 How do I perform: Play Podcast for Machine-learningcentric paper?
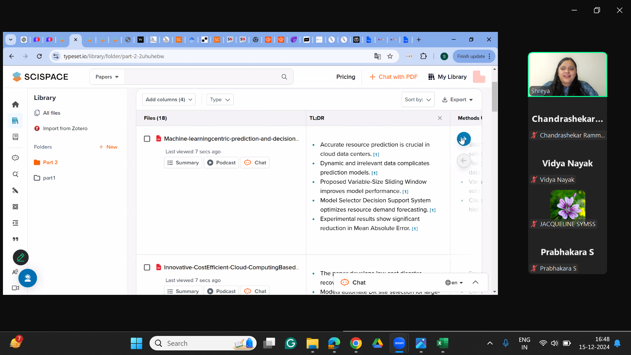point(221,163)
